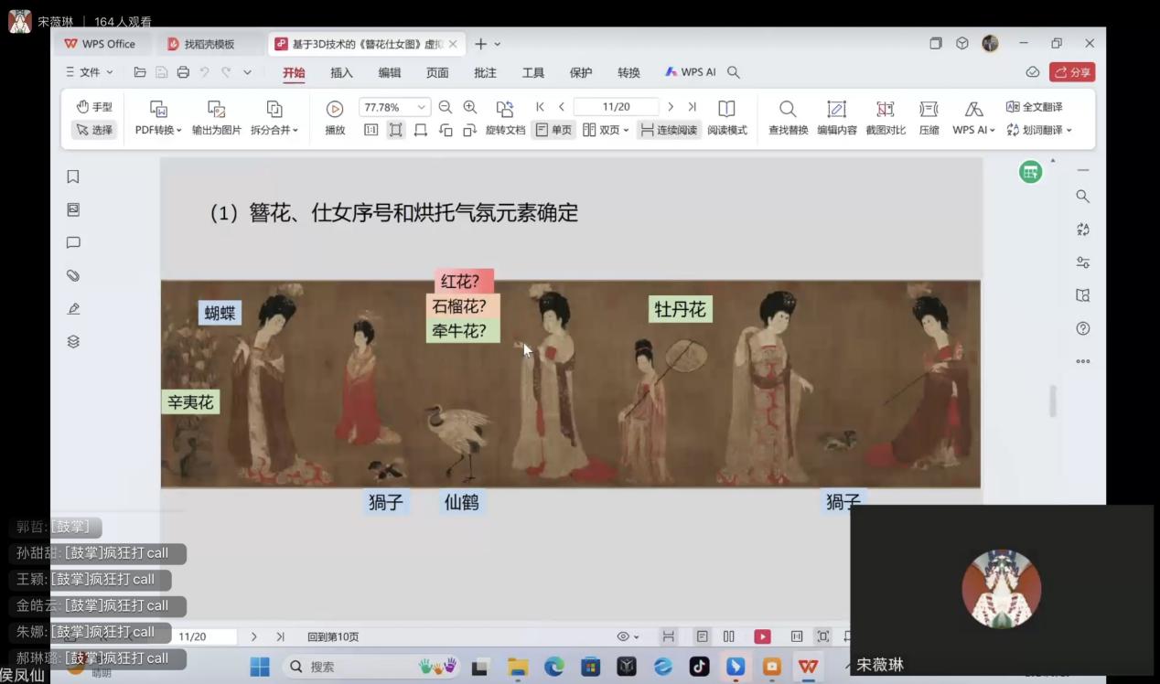This screenshot has height=684, width=1160.
Task: Open the 文件 file menu dropdown
Action: point(90,72)
